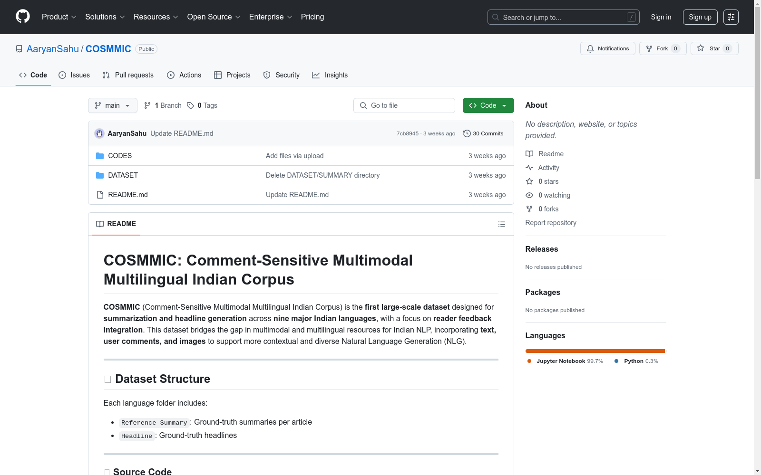Open 'Delete DATASET/SUMMARY directory' commit message
Image resolution: width=761 pixels, height=475 pixels.
(323, 175)
